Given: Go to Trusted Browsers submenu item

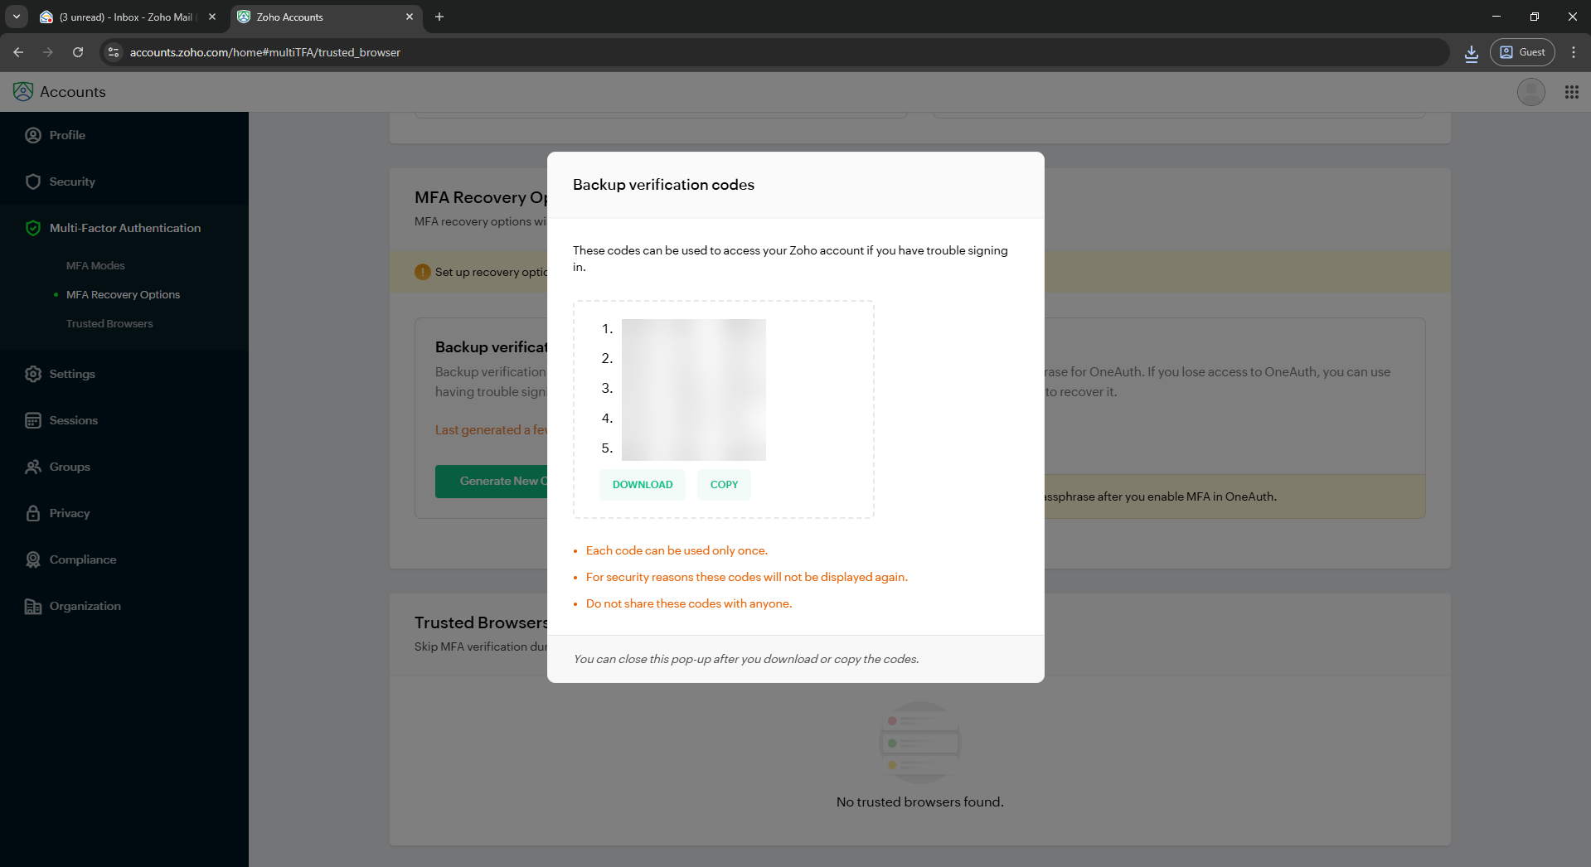Looking at the screenshot, I should point(109,323).
